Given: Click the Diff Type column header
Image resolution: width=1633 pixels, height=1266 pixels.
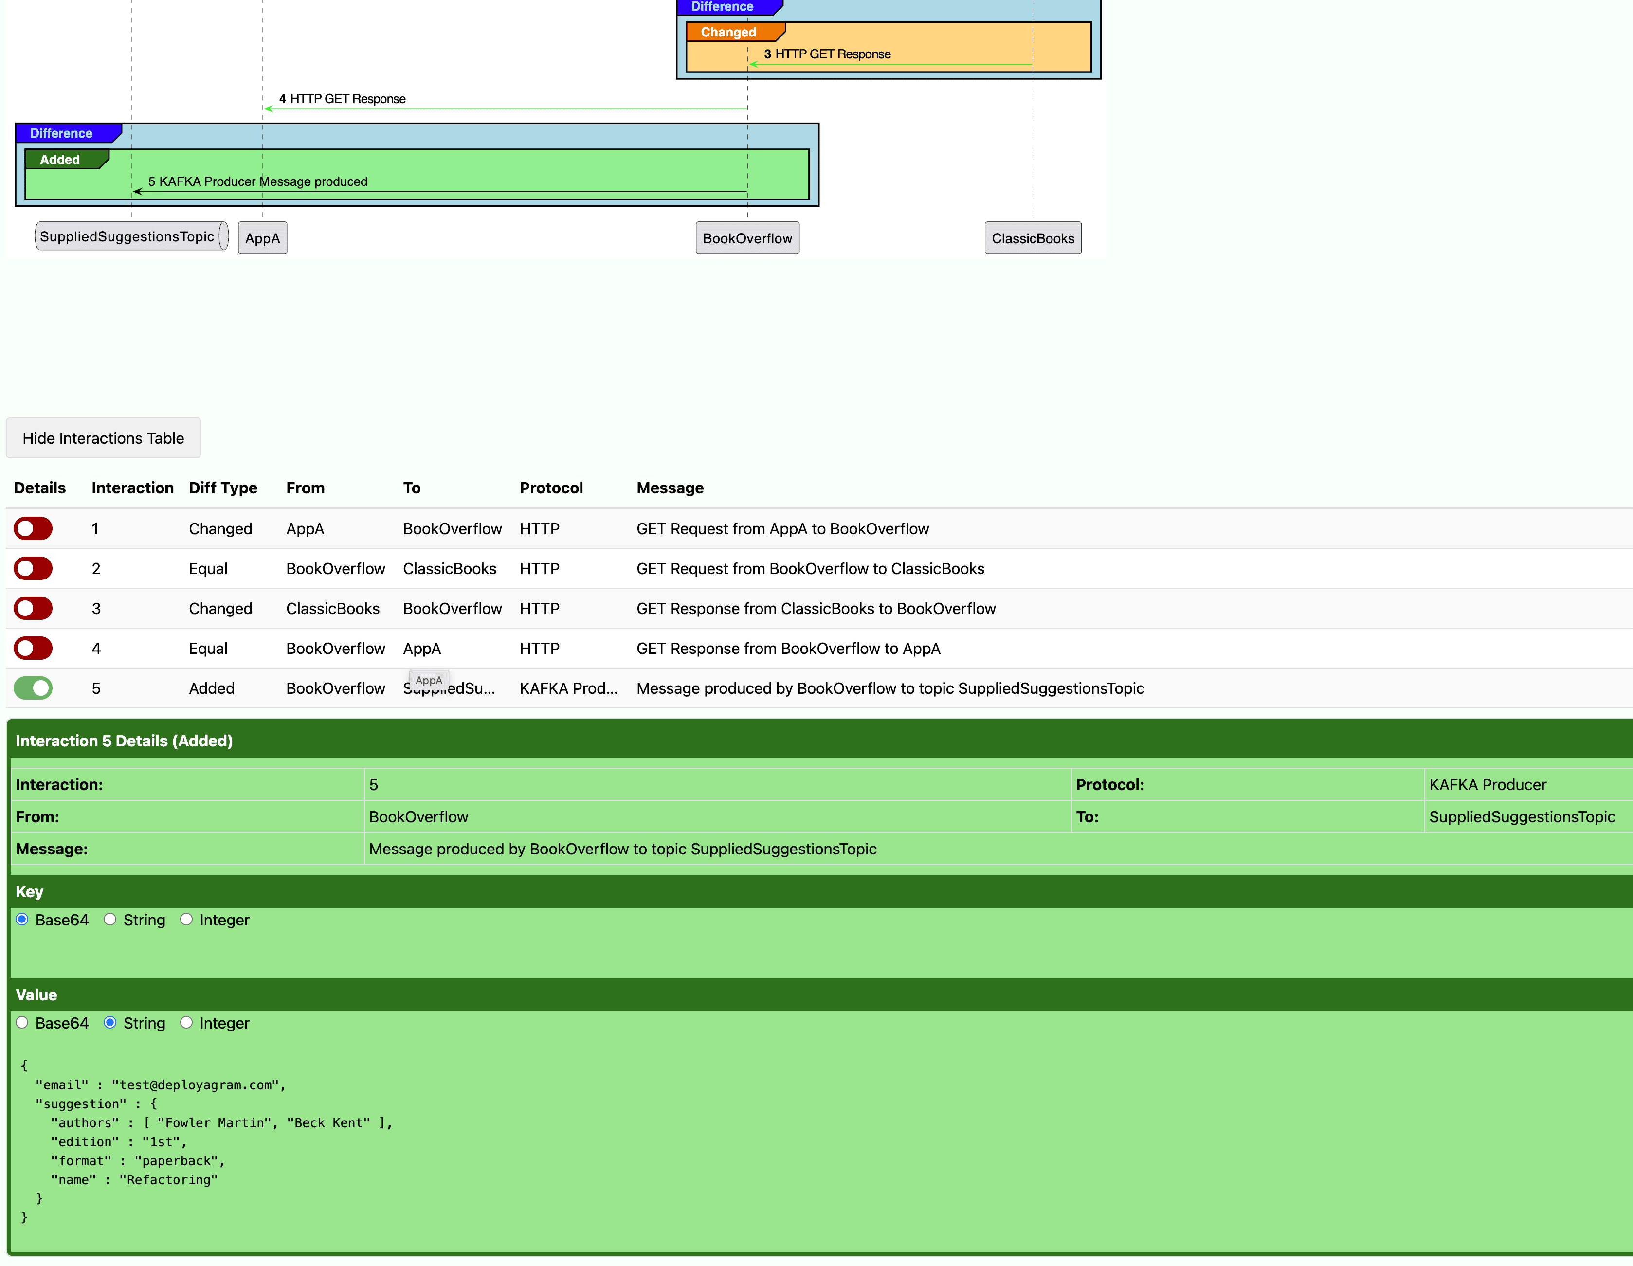Looking at the screenshot, I should 223,488.
